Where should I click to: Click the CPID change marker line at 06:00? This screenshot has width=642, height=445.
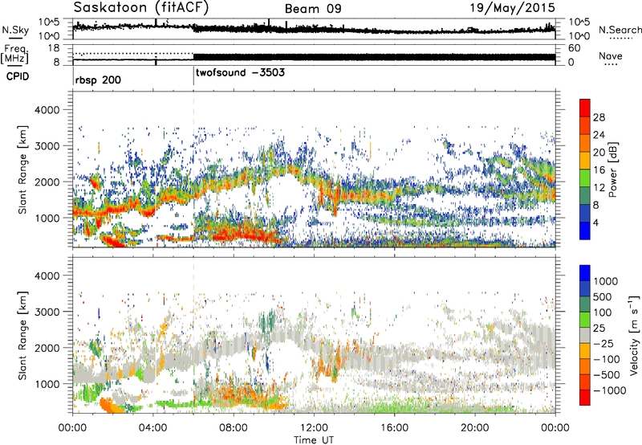pos(193,76)
